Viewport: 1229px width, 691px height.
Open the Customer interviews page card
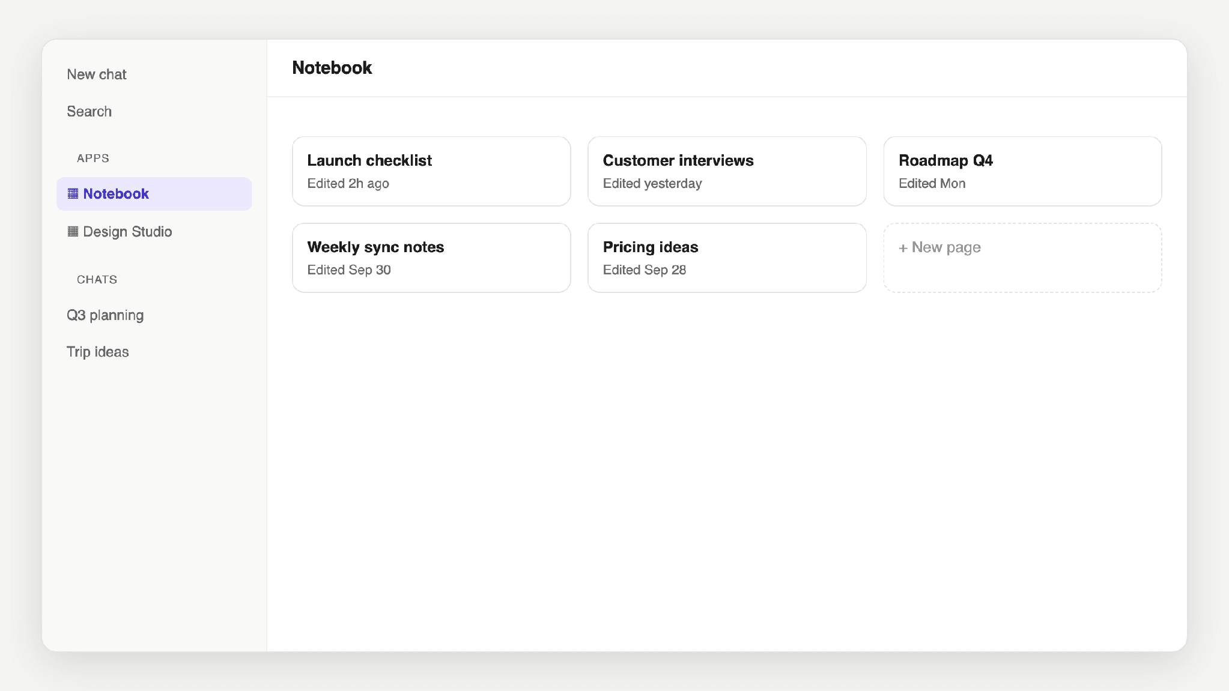(x=727, y=171)
